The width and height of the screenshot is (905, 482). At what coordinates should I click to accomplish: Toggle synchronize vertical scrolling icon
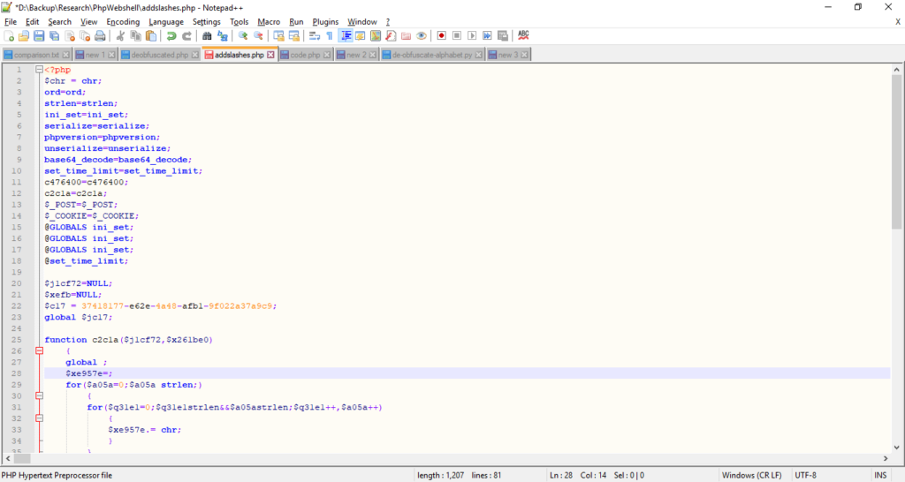tap(278, 35)
